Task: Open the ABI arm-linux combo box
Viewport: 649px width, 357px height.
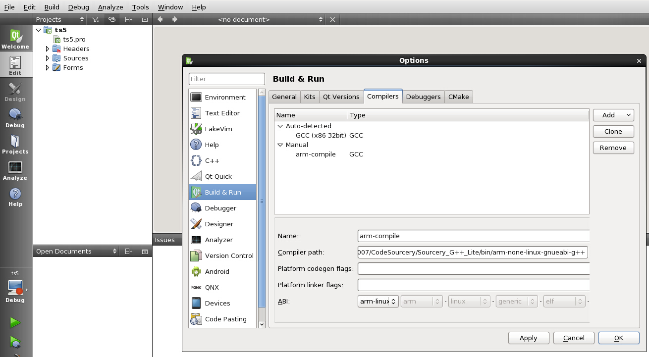Action: (x=378, y=301)
